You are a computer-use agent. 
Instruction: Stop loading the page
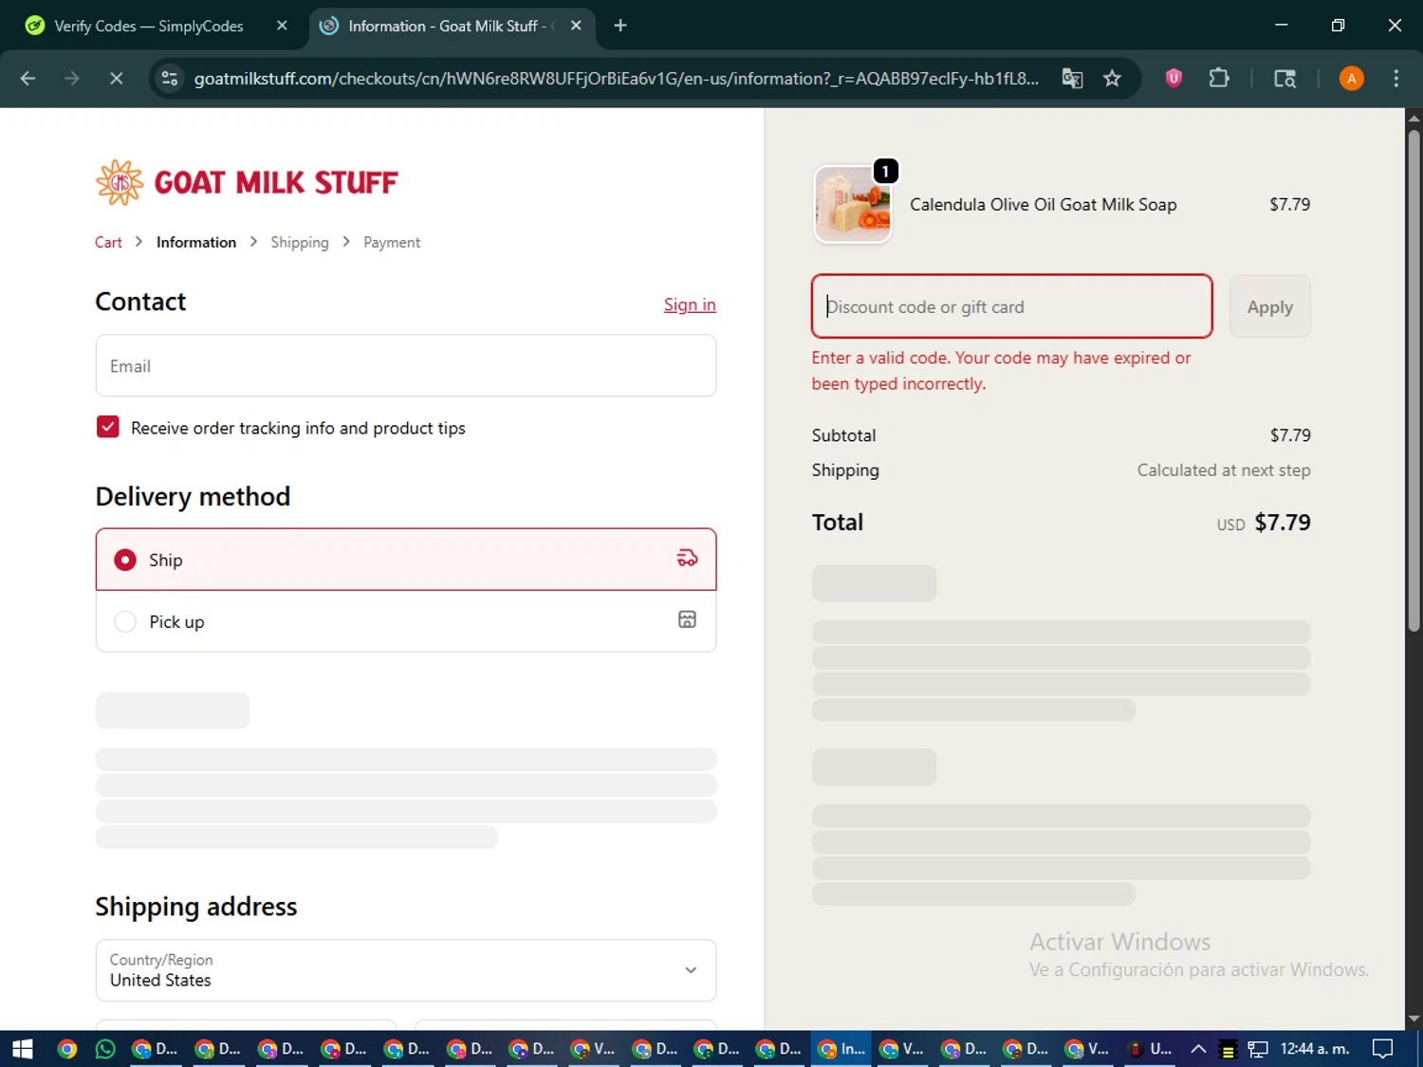tap(116, 79)
